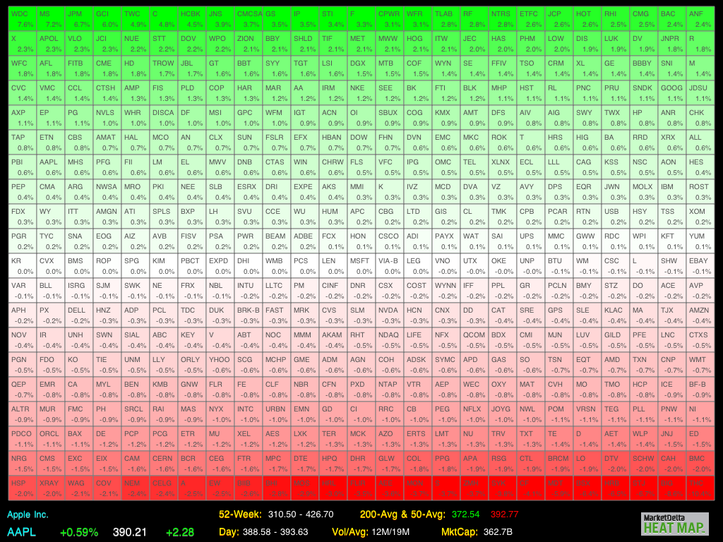This screenshot has height=542, width=723.
Task: Select the MSFT 0.0% cell
Action: click(x=361, y=266)
